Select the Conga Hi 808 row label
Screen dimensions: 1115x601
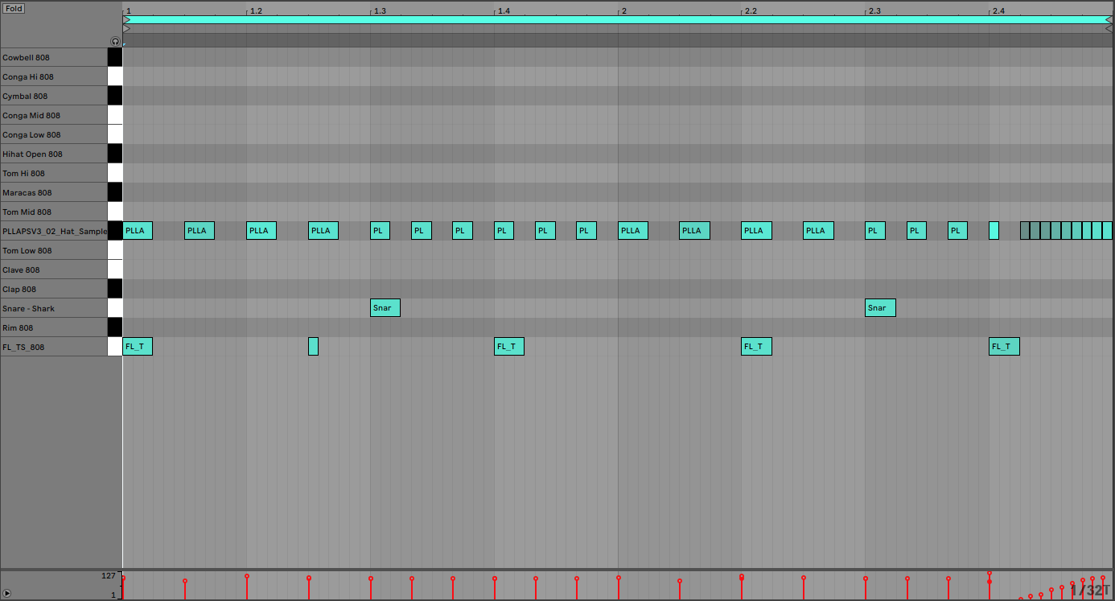tap(54, 76)
